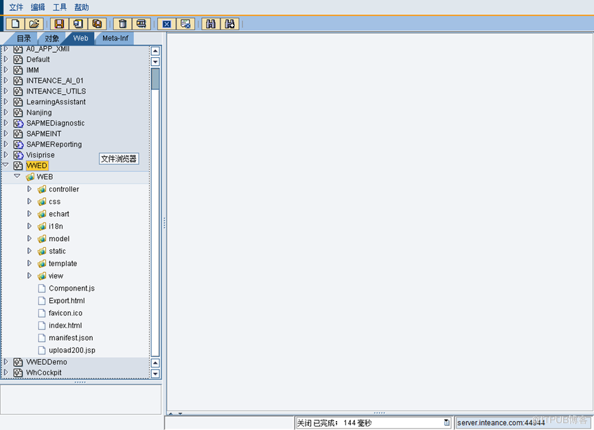This screenshot has width=594, height=430.
Task: Click the New file toolbar icon
Action: 15,24
